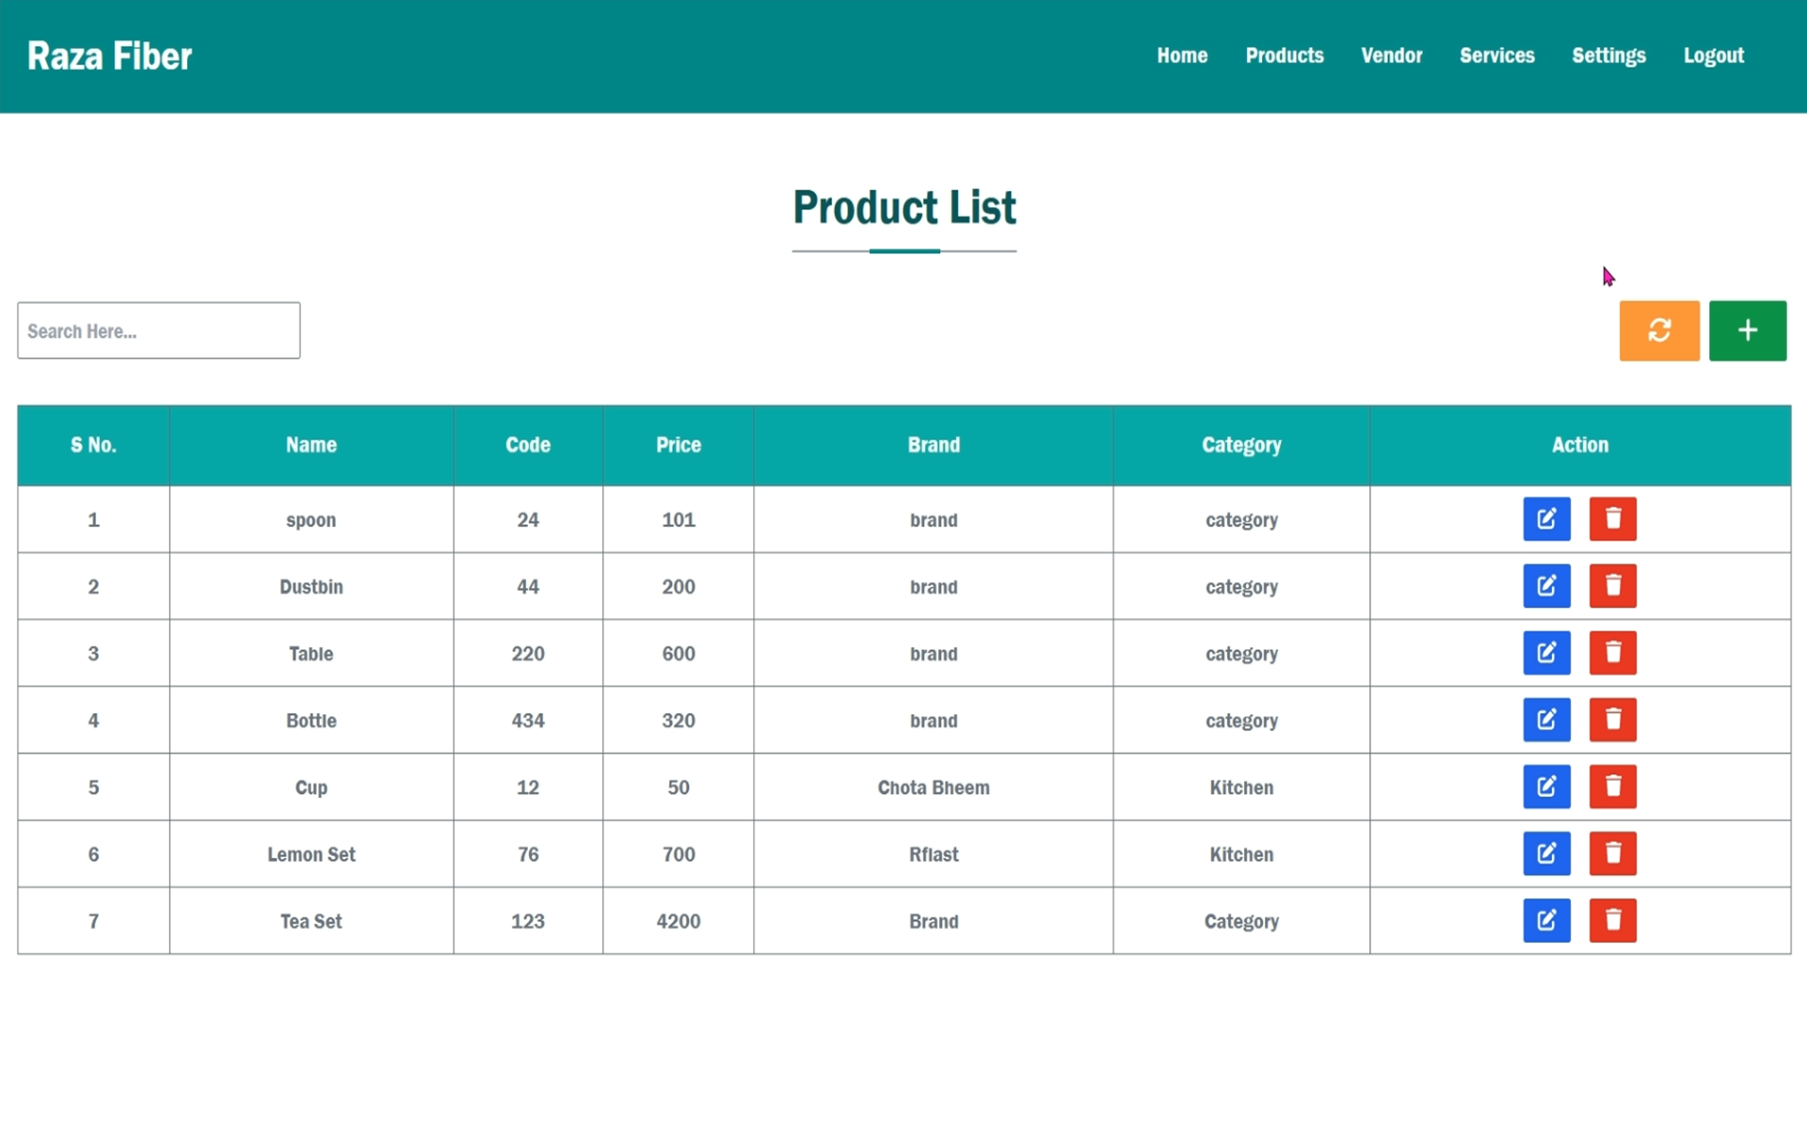Go to Products in navigation bar

pos(1284,56)
